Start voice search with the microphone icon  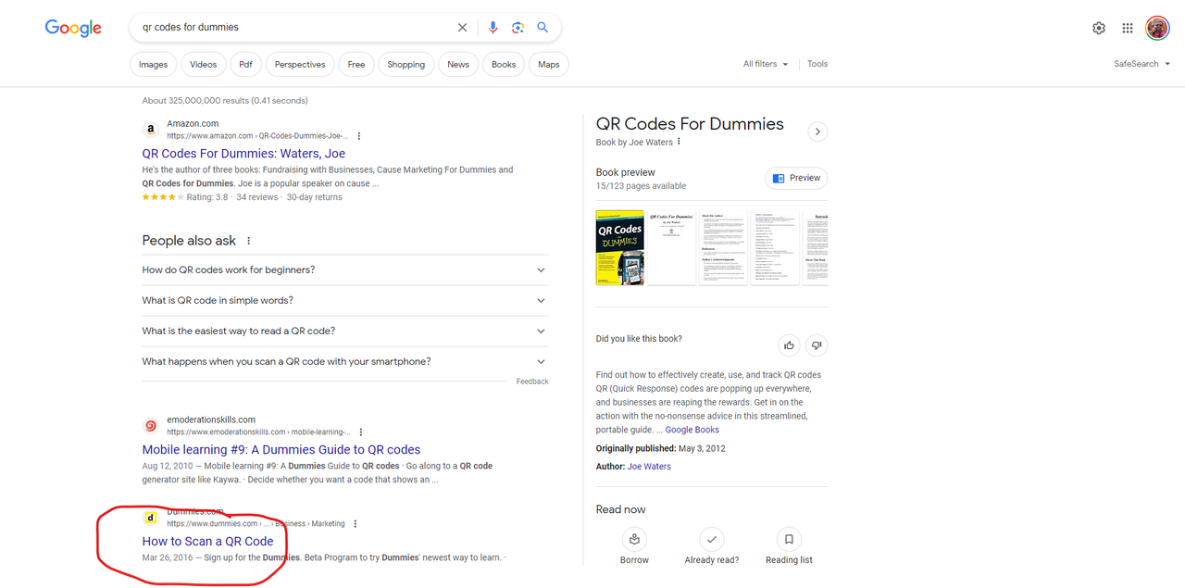493,28
